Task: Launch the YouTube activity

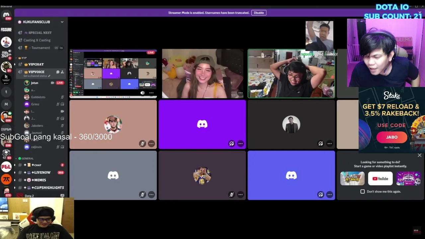Action: click(x=380, y=179)
